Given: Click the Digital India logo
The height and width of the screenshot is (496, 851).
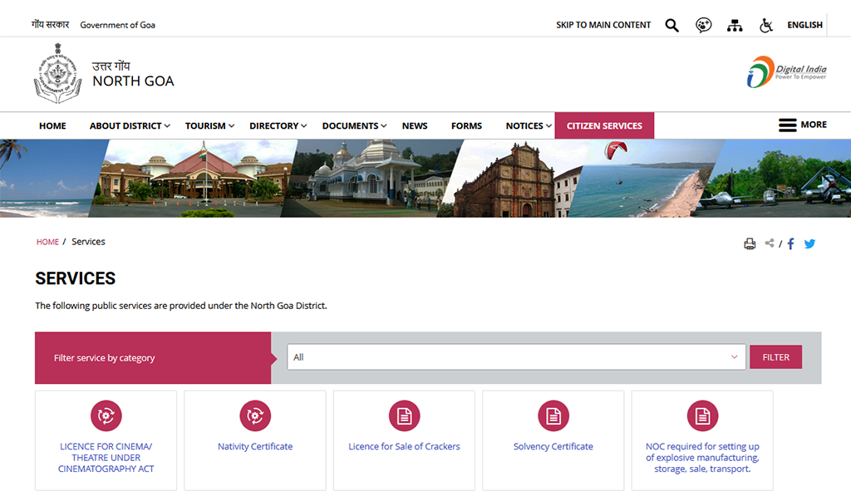Looking at the screenshot, I should tap(785, 72).
